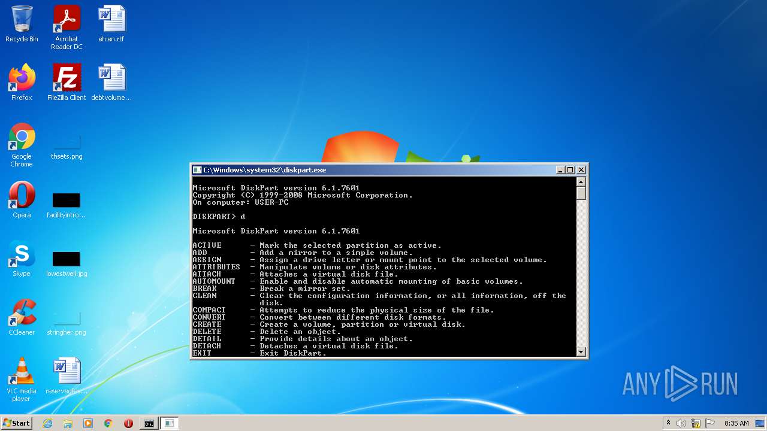Screen dimensions: 767x431
Task: Select the etcen.rtf document icon
Action: tap(111, 24)
